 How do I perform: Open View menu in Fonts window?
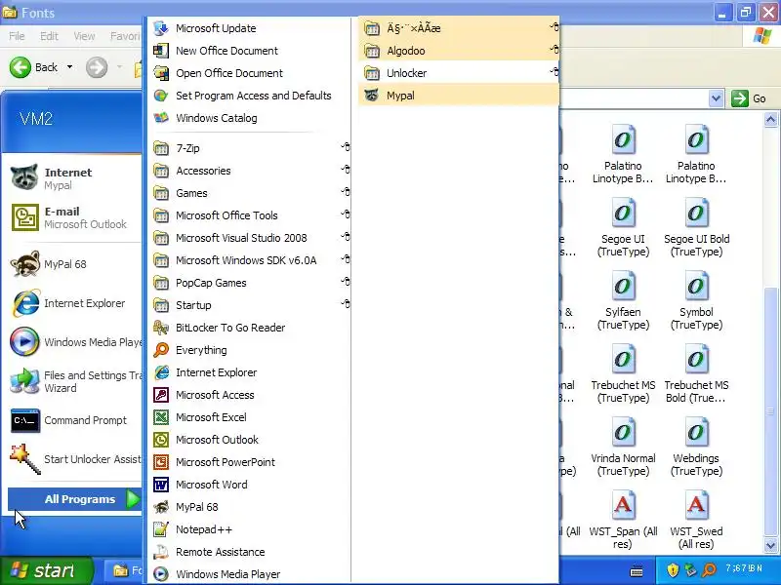tap(84, 36)
